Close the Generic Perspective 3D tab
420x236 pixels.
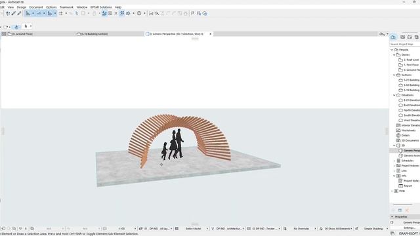click(210, 34)
